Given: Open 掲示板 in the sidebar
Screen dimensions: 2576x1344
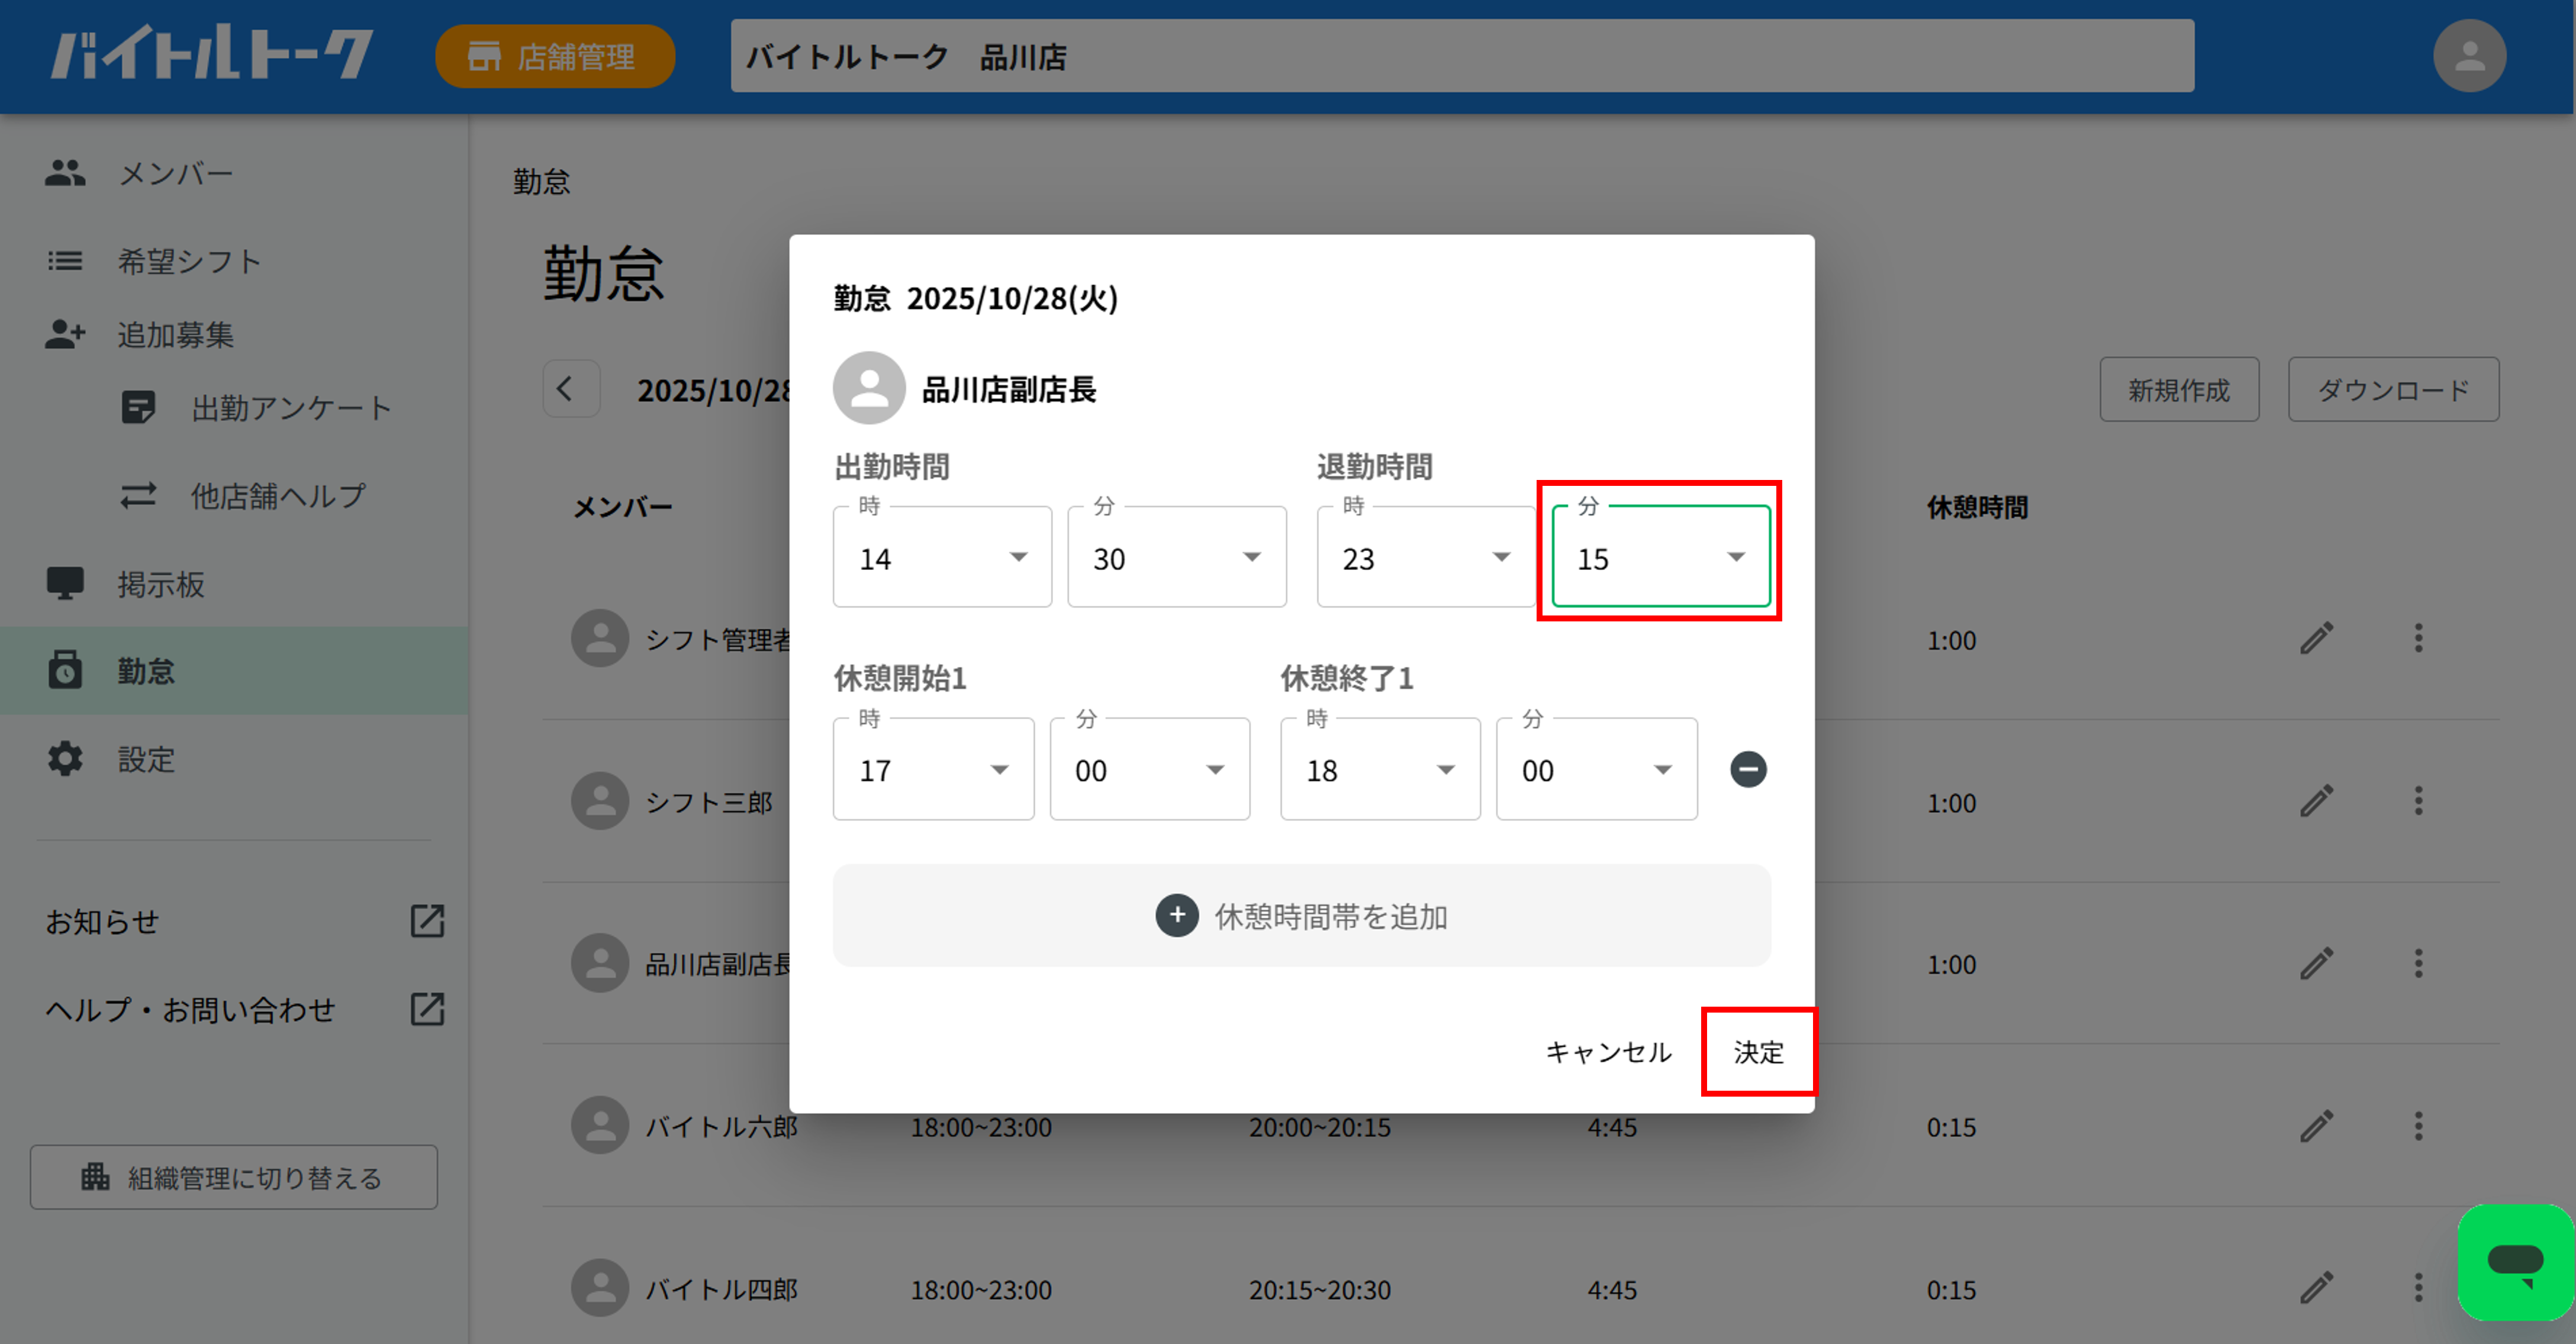Looking at the screenshot, I should (x=234, y=584).
